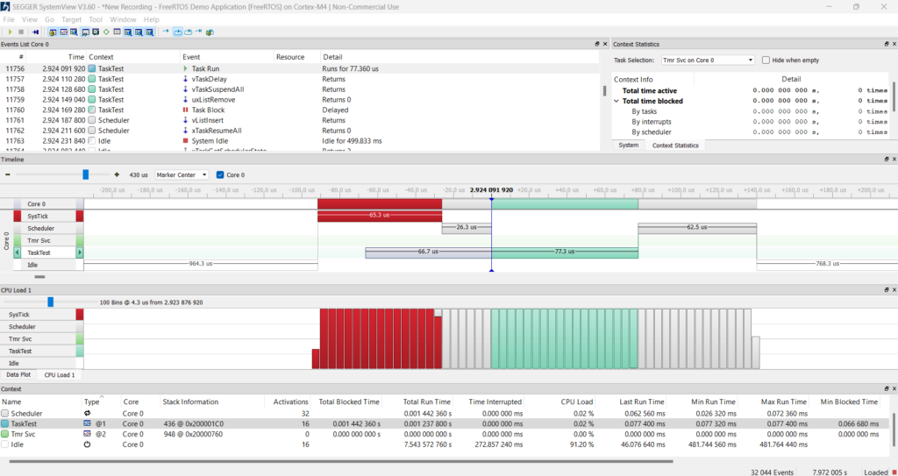Open the Go menu
Image resolution: width=898 pixels, height=476 pixels.
pyautogui.click(x=50, y=19)
